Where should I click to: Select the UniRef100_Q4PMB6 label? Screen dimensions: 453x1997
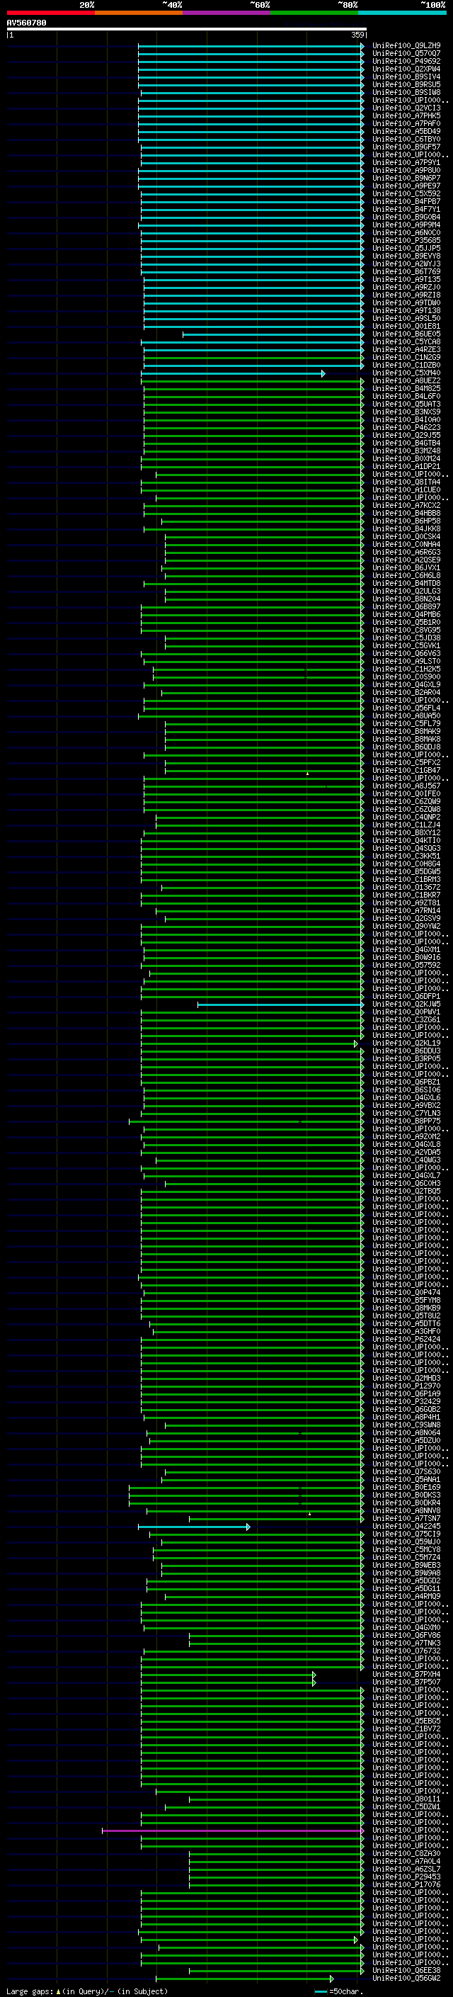[x=406, y=615]
